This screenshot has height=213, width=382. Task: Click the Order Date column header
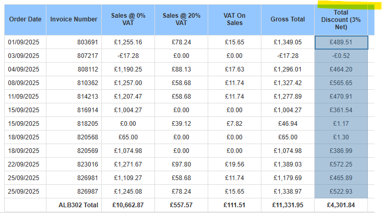pos(26,19)
